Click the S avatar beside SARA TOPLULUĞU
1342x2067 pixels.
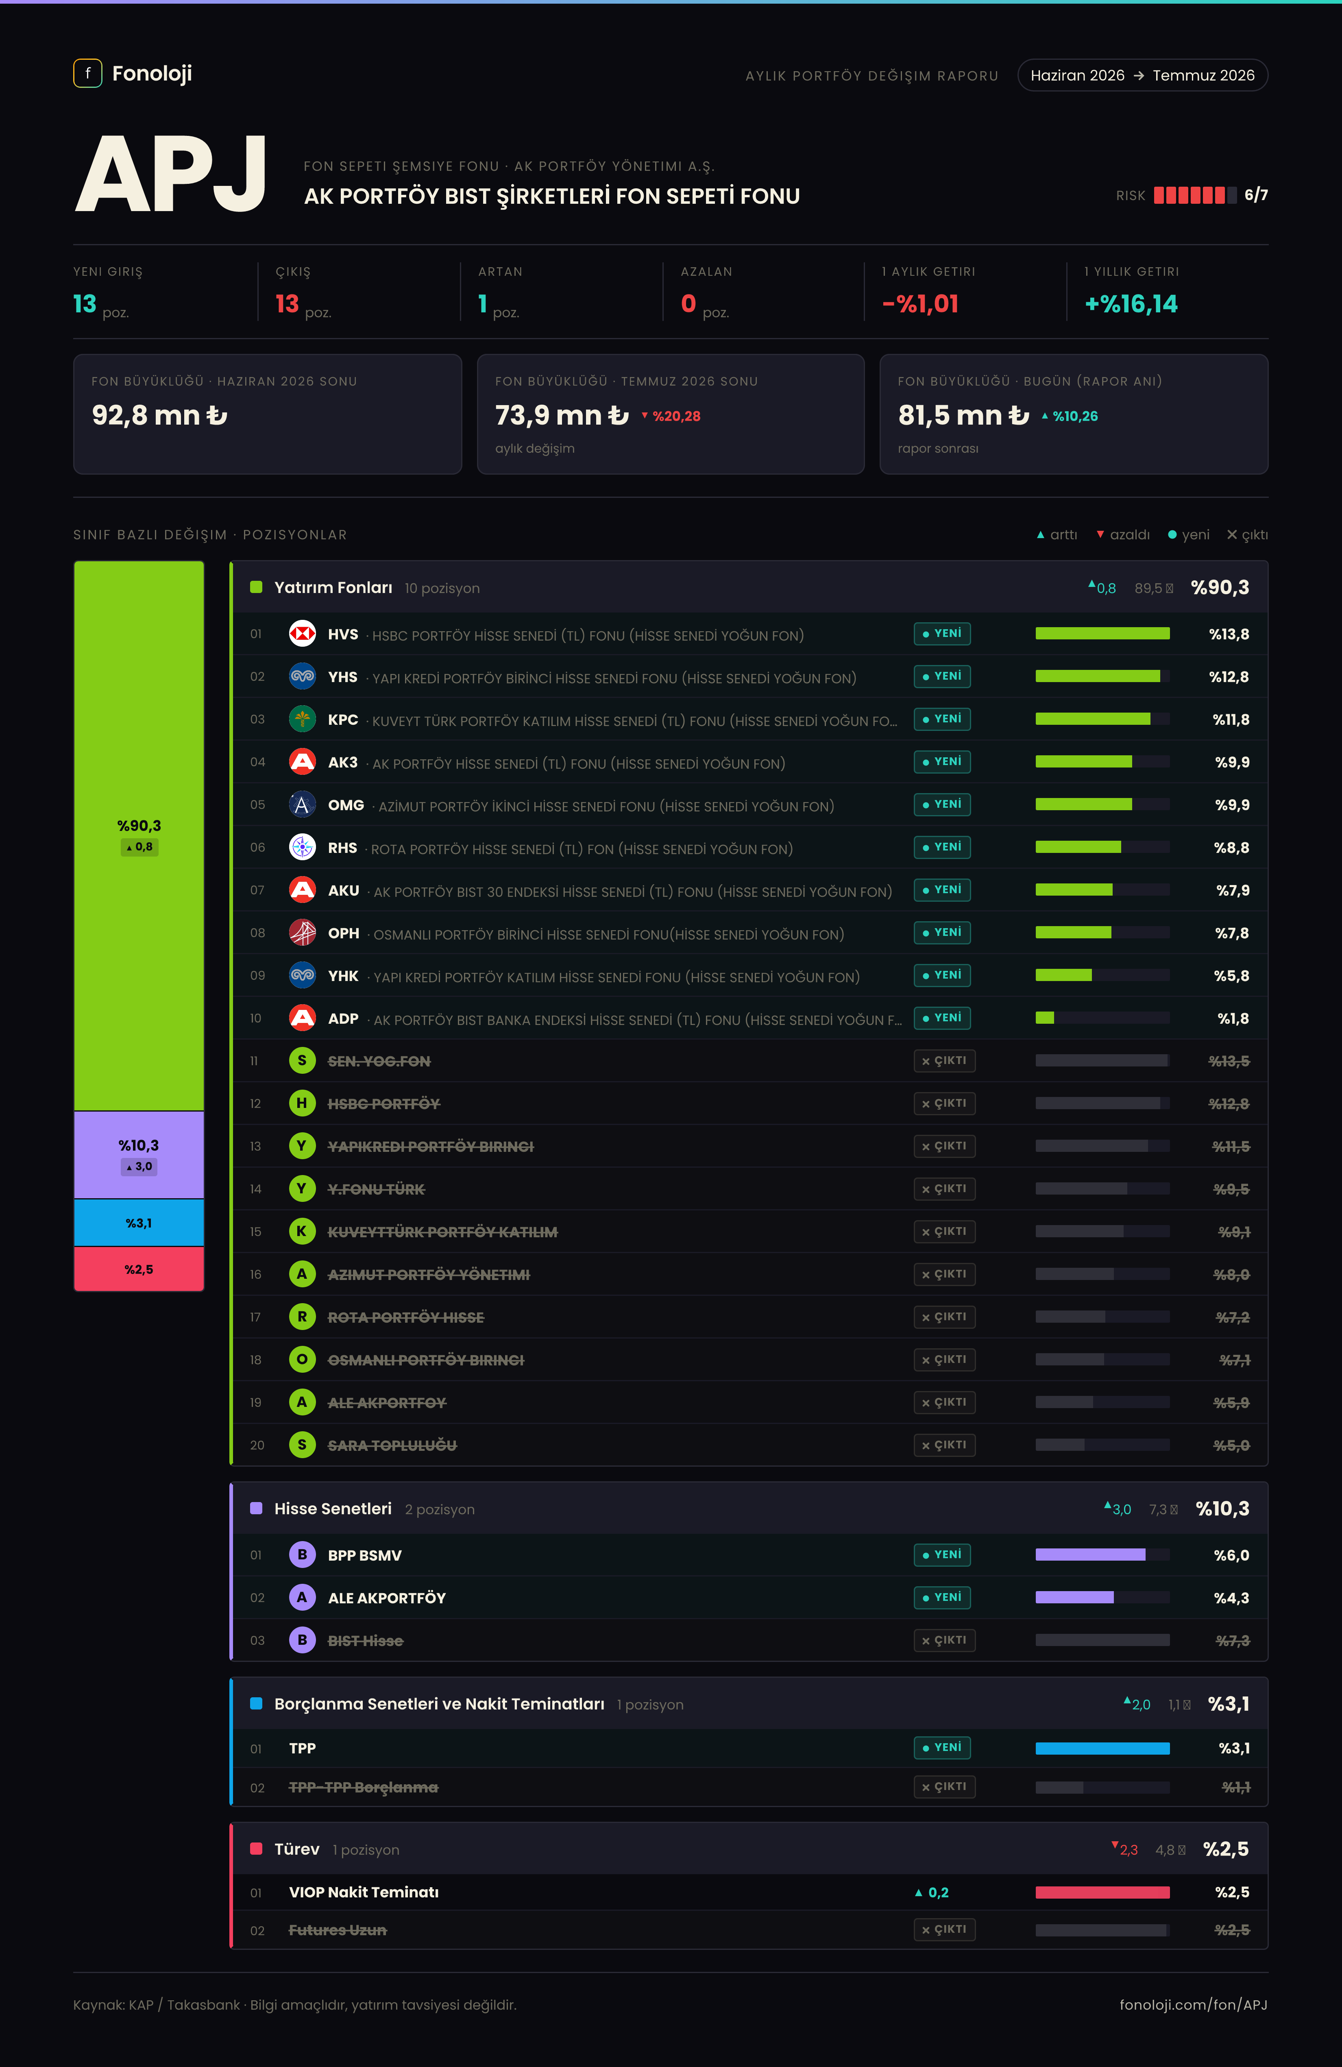coord(302,1444)
